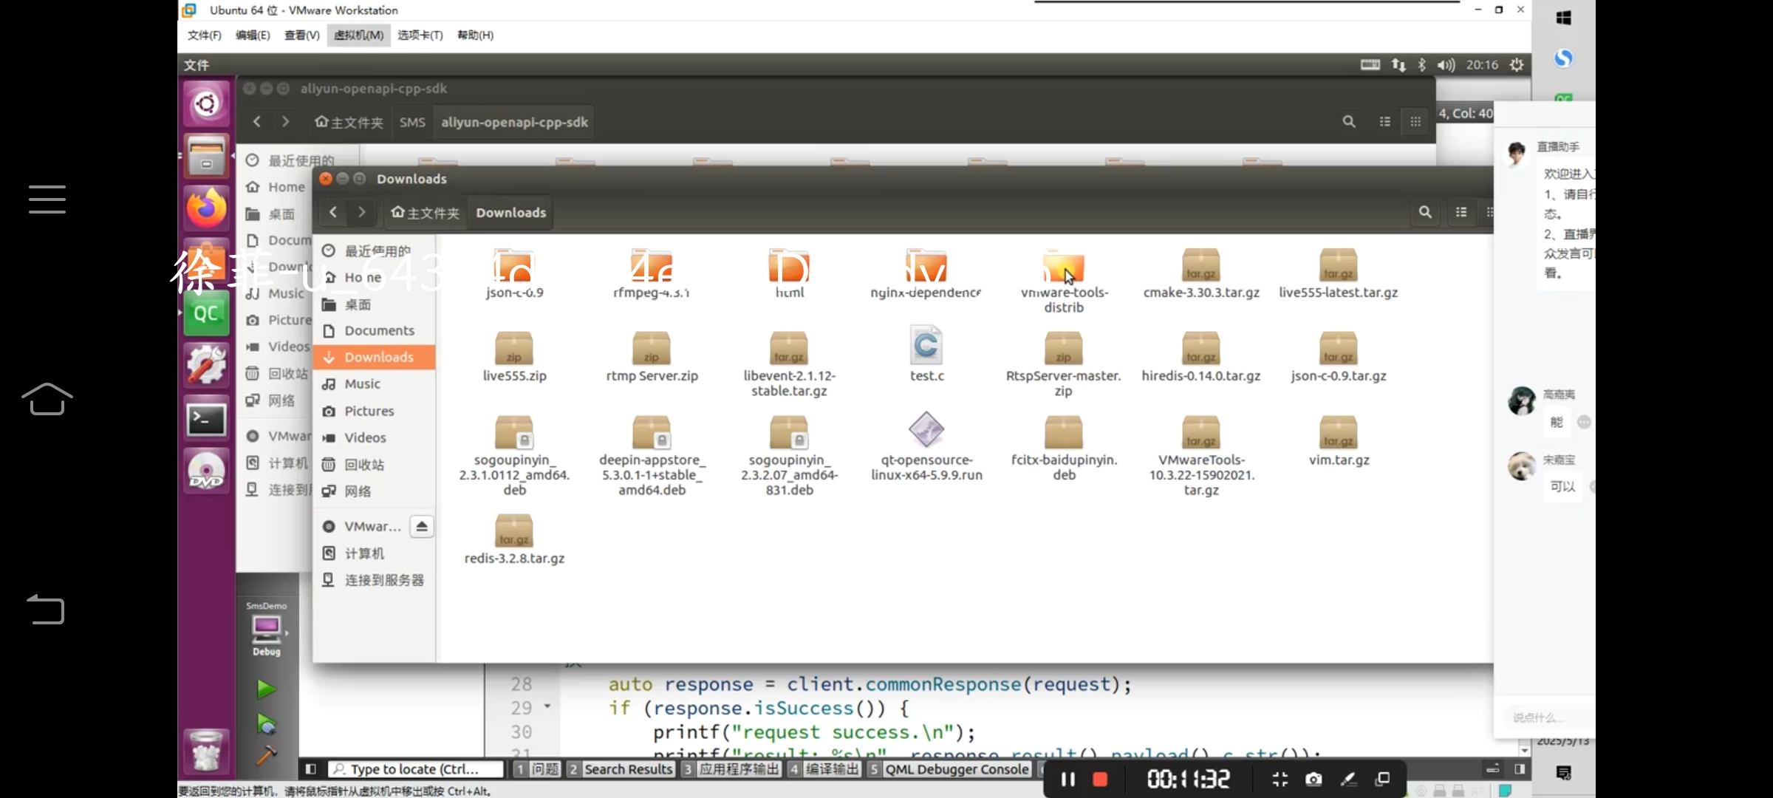This screenshot has width=1773, height=798.
Task: Take a screenshot with the recorder camera icon
Action: (x=1313, y=779)
